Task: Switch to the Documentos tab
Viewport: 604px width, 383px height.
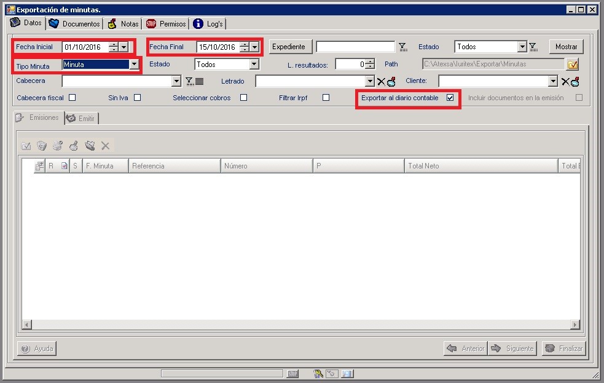Action: [x=75, y=24]
